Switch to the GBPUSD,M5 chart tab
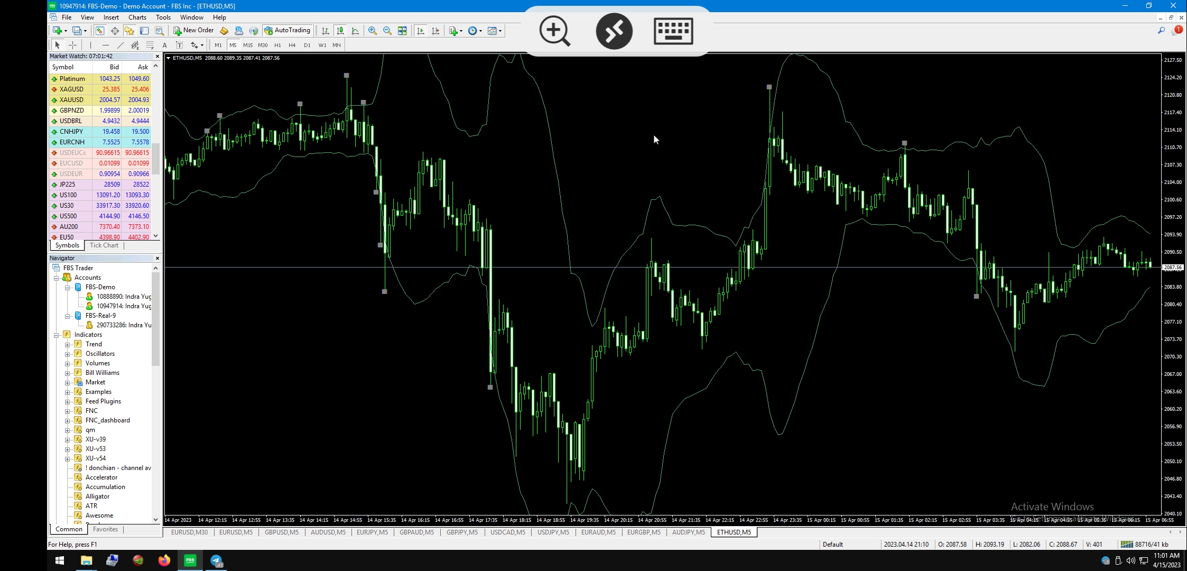Image resolution: width=1187 pixels, height=571 pixels. (281, 532)
